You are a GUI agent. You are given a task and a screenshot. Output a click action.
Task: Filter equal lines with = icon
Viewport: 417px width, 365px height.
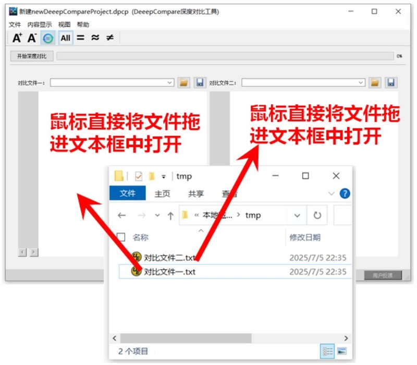coord(80,38)
